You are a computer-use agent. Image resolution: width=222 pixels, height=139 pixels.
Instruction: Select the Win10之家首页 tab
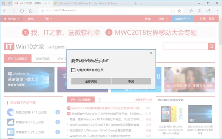tap(17, 59)
